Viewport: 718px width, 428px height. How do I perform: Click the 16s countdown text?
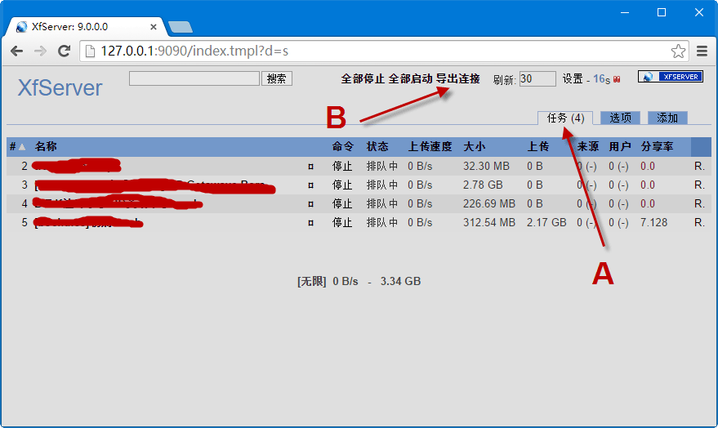click(x=602, y=79)
